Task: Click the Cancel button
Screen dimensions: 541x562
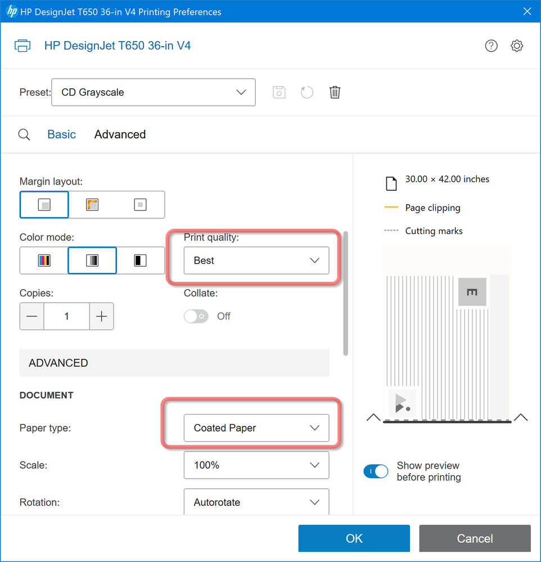Action: click(474, 538)
